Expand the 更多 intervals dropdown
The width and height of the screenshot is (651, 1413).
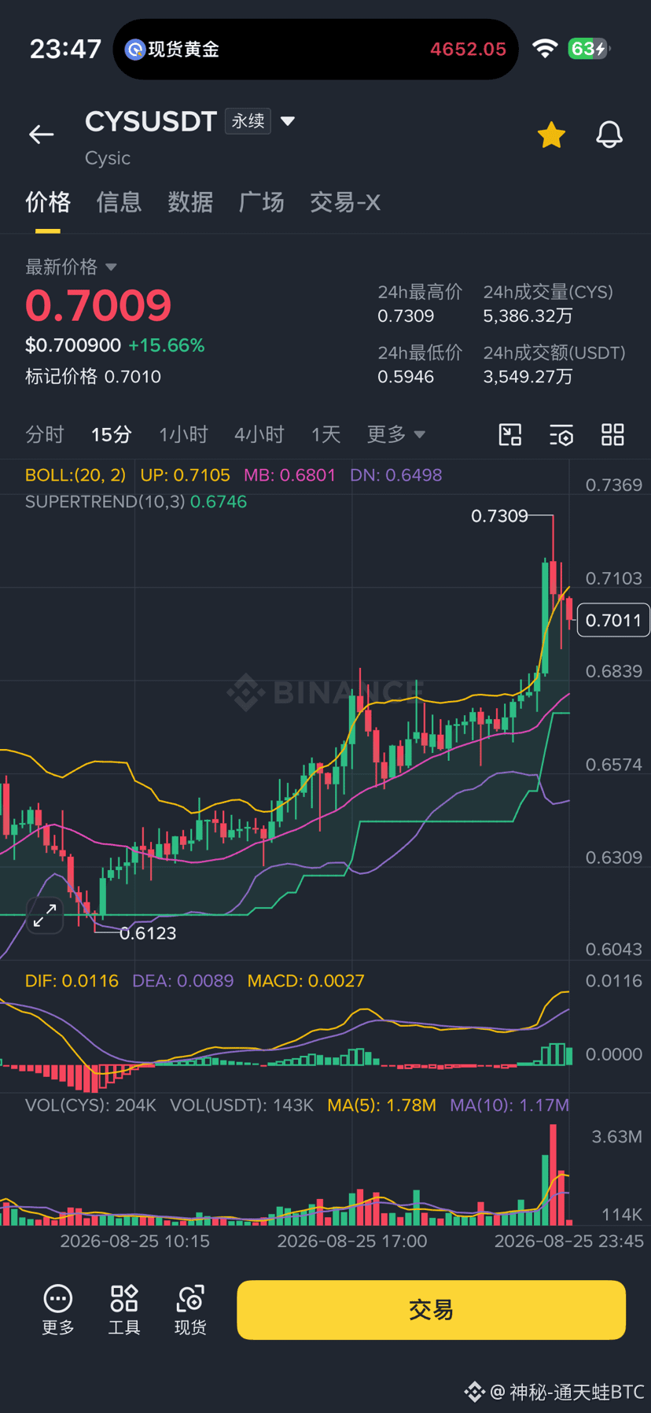pos(395,434)
